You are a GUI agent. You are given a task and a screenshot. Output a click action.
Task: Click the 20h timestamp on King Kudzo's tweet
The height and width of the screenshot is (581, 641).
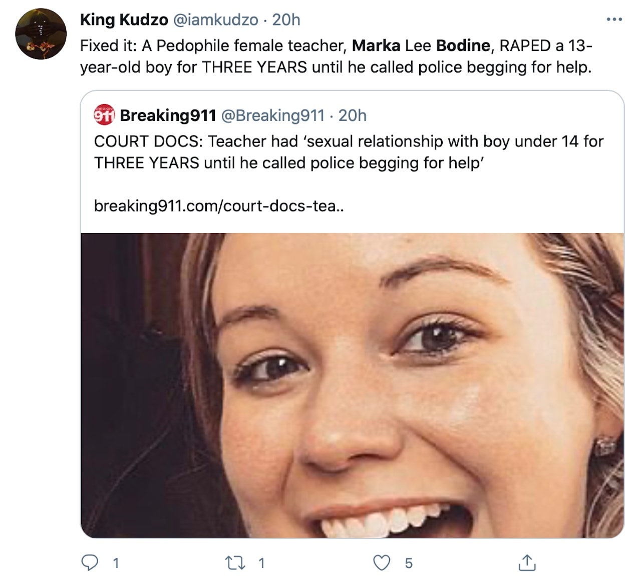(x=286, y=19)
